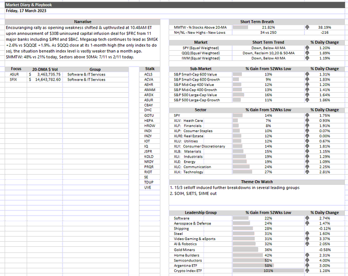This screenshot has height=276, width=348.
Task: Click the up arrow in XLU Utilities row
Action: 307,141
